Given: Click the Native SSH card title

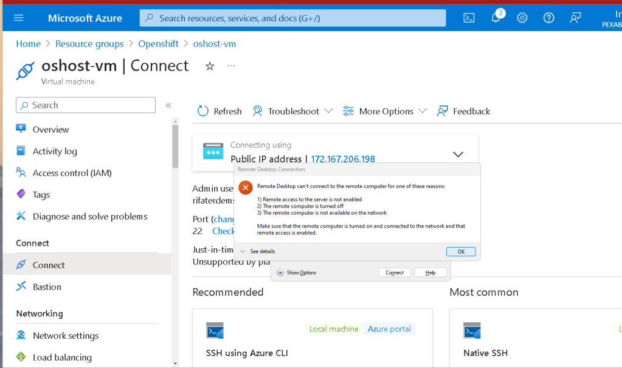Looking at the screenshot, I should (486, 353).
